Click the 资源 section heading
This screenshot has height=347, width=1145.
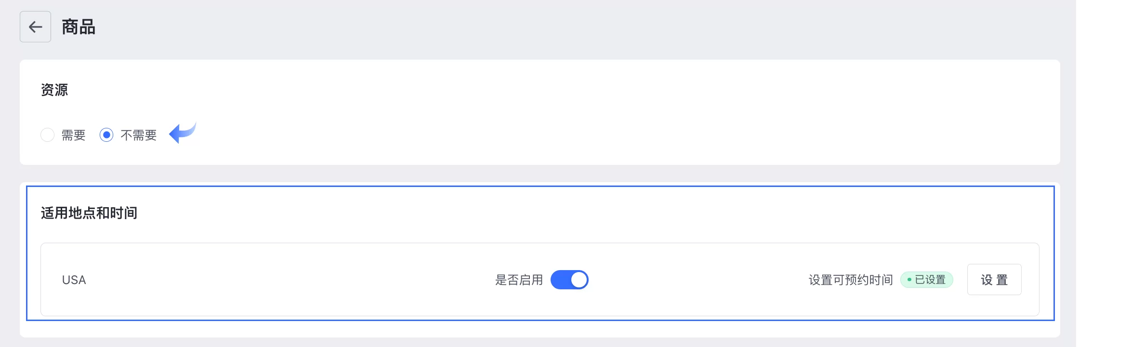point(54,89)
